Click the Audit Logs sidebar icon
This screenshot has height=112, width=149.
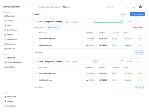5,49
